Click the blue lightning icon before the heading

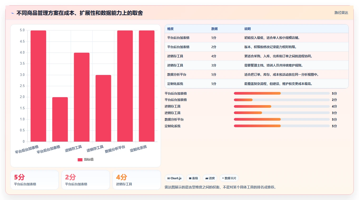point(13,13)
